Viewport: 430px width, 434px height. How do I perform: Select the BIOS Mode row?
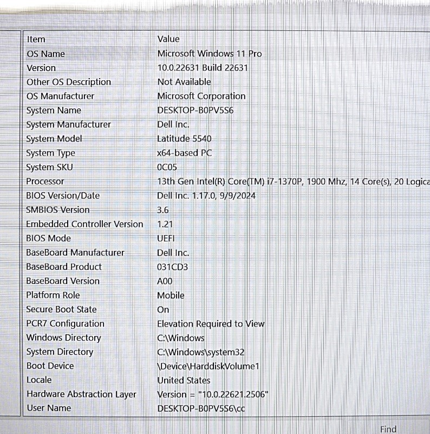click(48, 238)
